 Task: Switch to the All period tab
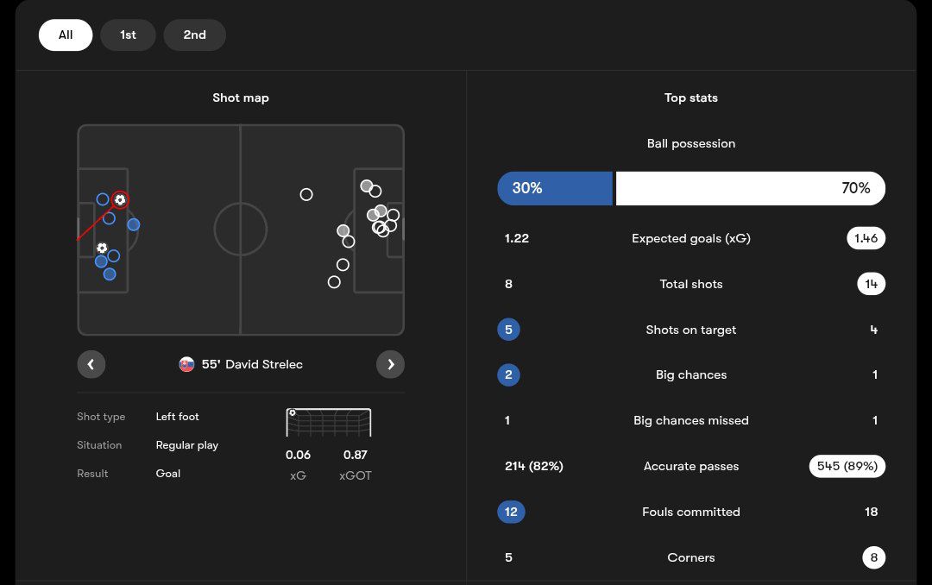pyautogui.click(x=66, y=35)
